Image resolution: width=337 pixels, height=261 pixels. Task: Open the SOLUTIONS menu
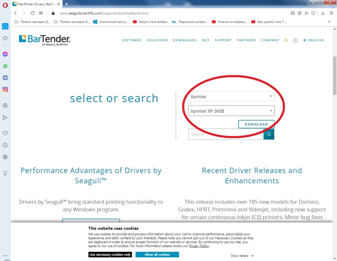click(x=157, y=40)
